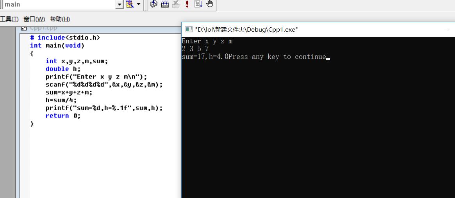Expand the WizardBar actions arrow menu
Image resolution: width=455 pixels, height=198 pixels.
138,4
